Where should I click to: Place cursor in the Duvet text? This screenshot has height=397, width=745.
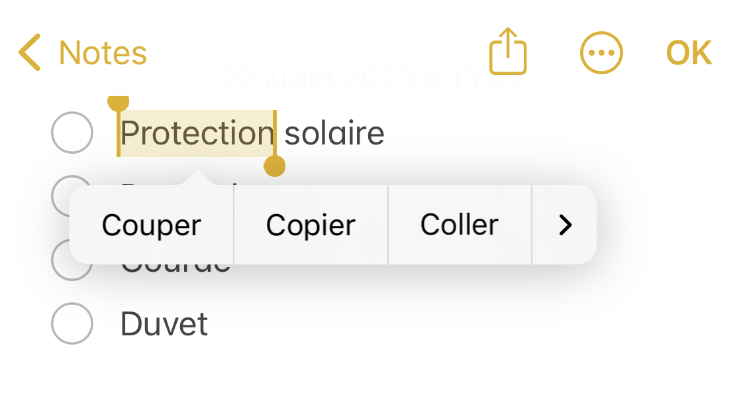(164, 324)
